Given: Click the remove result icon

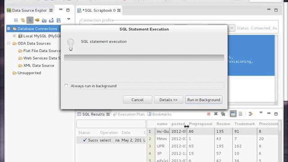Looking at the screenshot, I should [x=216, y=114].
